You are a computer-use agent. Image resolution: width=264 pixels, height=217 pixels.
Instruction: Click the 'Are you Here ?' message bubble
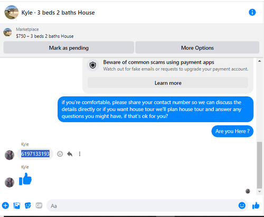[232, 131]
